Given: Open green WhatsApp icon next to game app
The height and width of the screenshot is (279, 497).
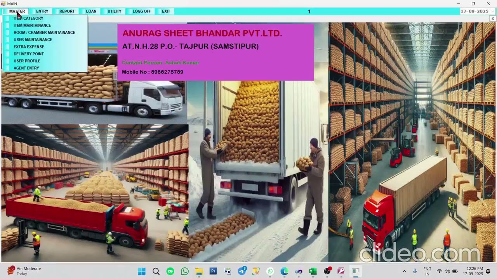Looking at the screenshot, I should click(x=185, y=271).
